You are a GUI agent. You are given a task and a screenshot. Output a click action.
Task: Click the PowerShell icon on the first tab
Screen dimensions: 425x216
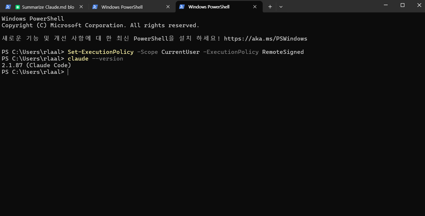8,6
